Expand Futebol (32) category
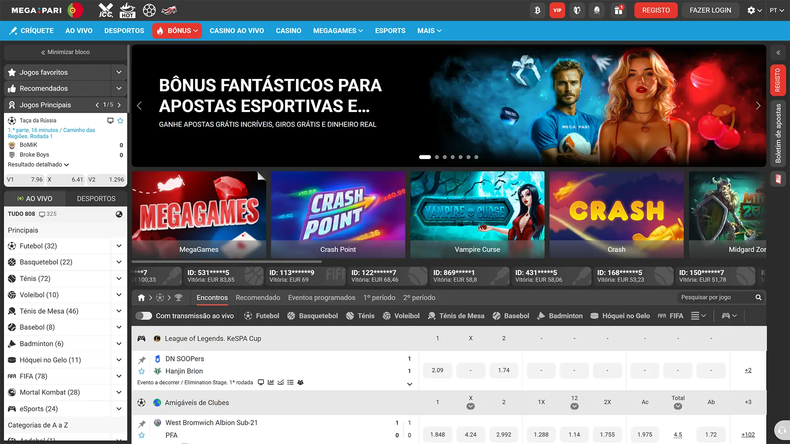Image resolution: width=790 pixels, height=444 pixels. pos(119,246)
